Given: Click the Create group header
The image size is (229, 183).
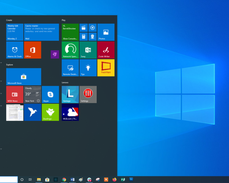Looking at the screenshot, I should point(9,20).
